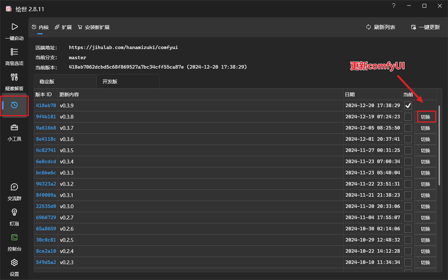Open the 交流群 chat group icon
Screen dimensions: 448x280
[x=14, y=187]
